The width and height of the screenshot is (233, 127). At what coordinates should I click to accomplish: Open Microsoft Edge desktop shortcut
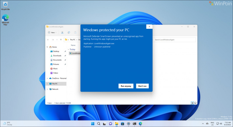click(5, 20)
